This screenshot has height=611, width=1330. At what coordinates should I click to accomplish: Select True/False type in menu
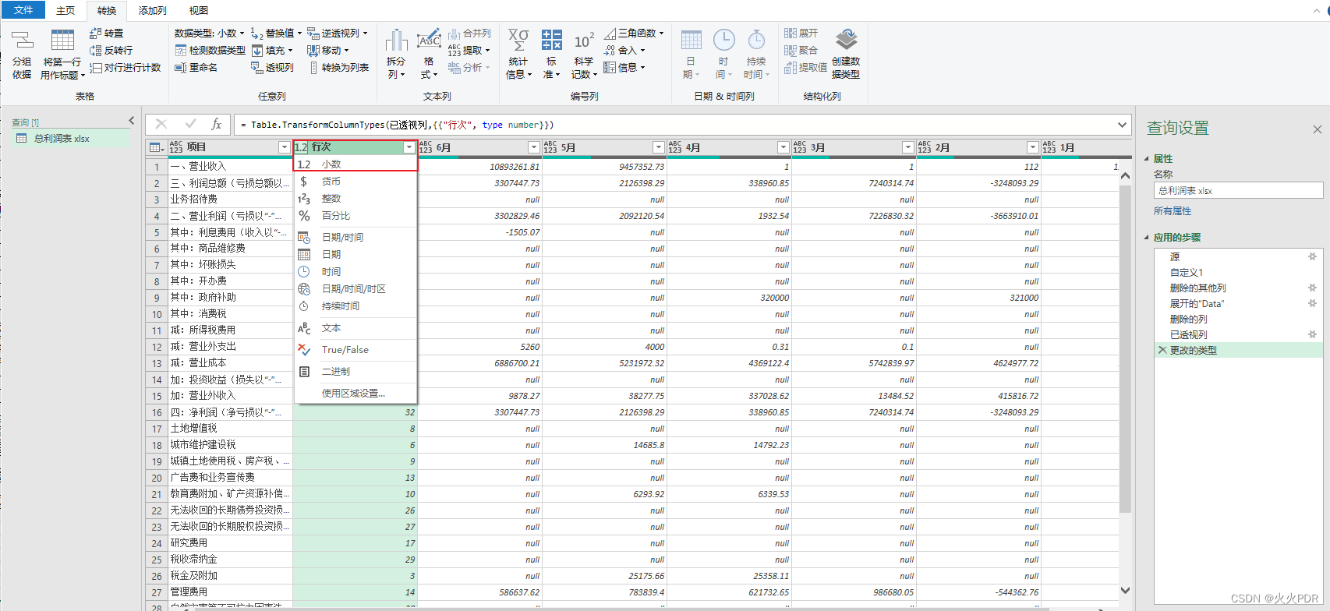click(355, 350)
